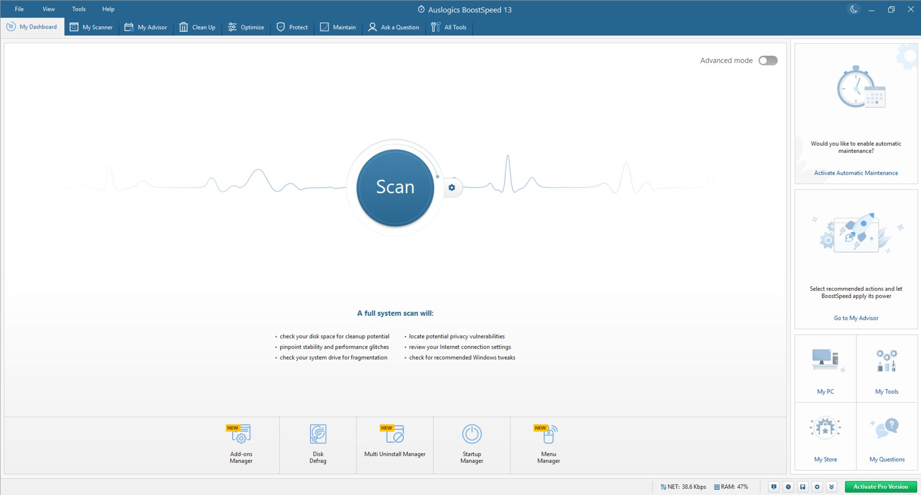Click the settings gear in status bar
This screenshot has height=495, width=921.
817,487
